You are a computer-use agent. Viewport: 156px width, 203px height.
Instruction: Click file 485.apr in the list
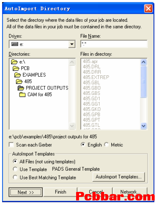click(90, 62)
